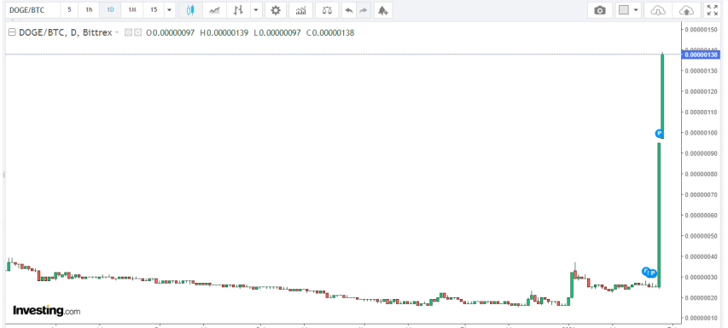Image resolution: width=728 pixels, height=328 pixels.
Task: Select the 1h interval
Action: coord(89,10)
